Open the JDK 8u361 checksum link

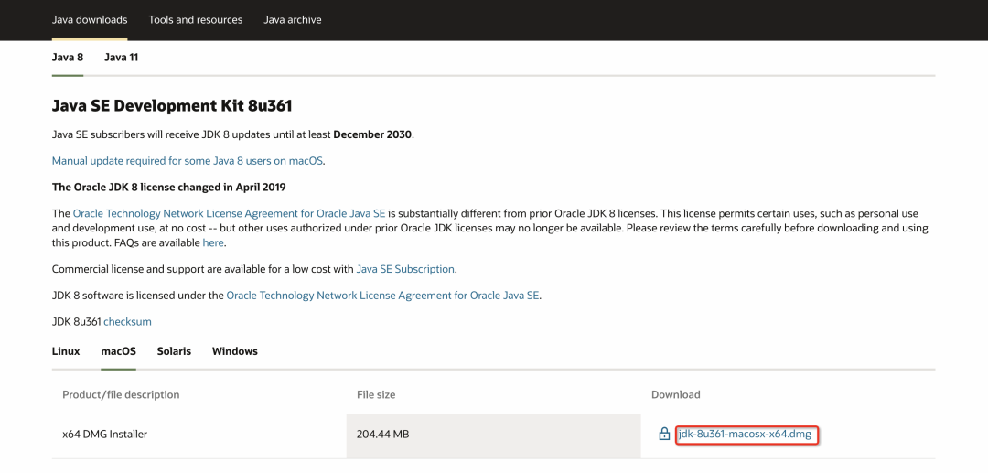[127, 321]
